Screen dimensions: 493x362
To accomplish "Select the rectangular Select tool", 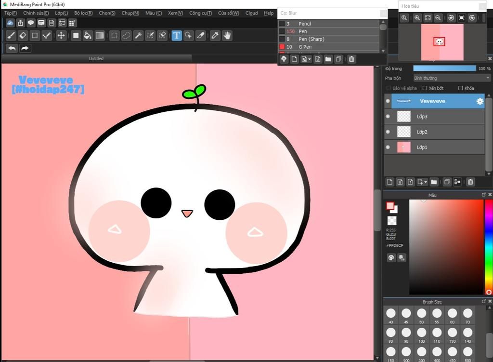I will pos(115,36).
